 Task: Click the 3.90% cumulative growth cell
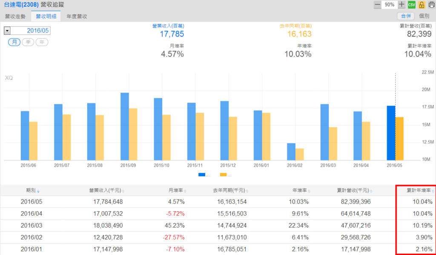(425, 237)
